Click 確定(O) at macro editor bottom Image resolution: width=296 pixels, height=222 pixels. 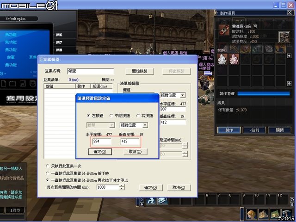151,188
